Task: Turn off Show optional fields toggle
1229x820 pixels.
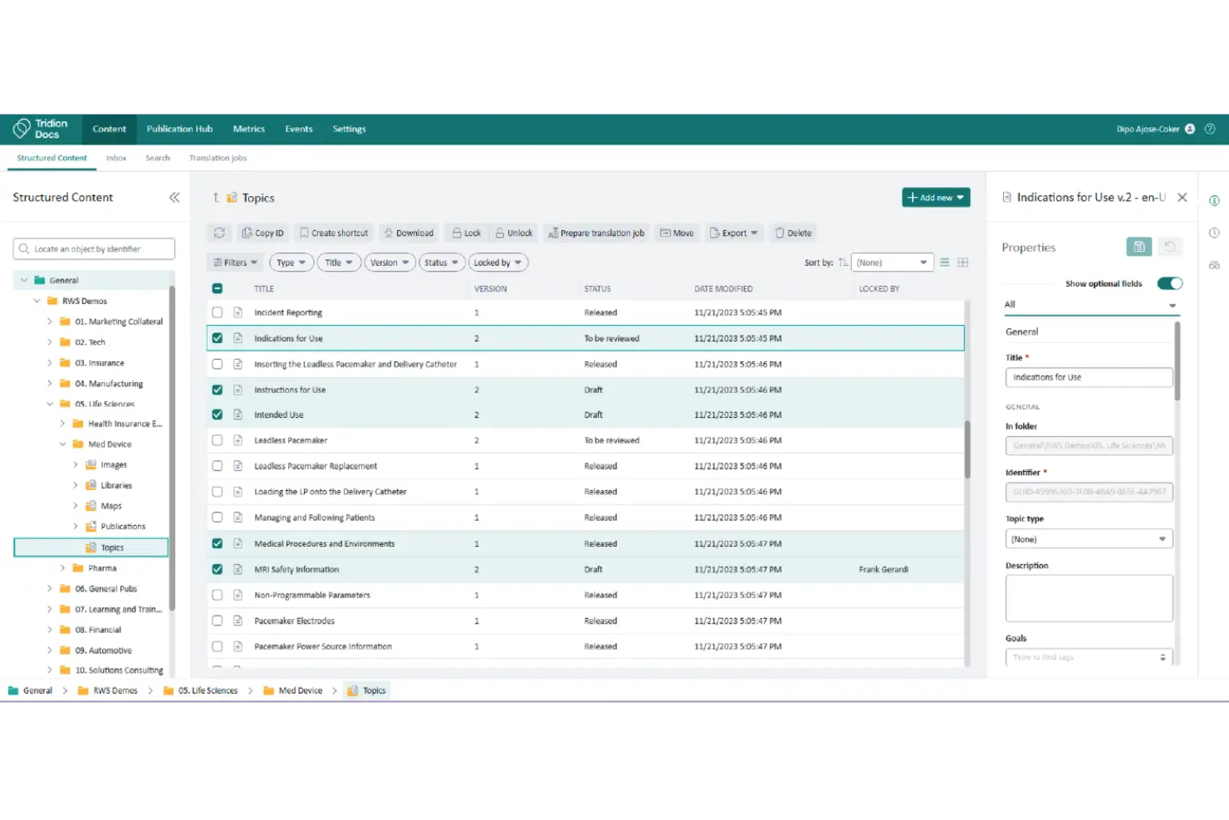Action: [x=1170, y=283]
